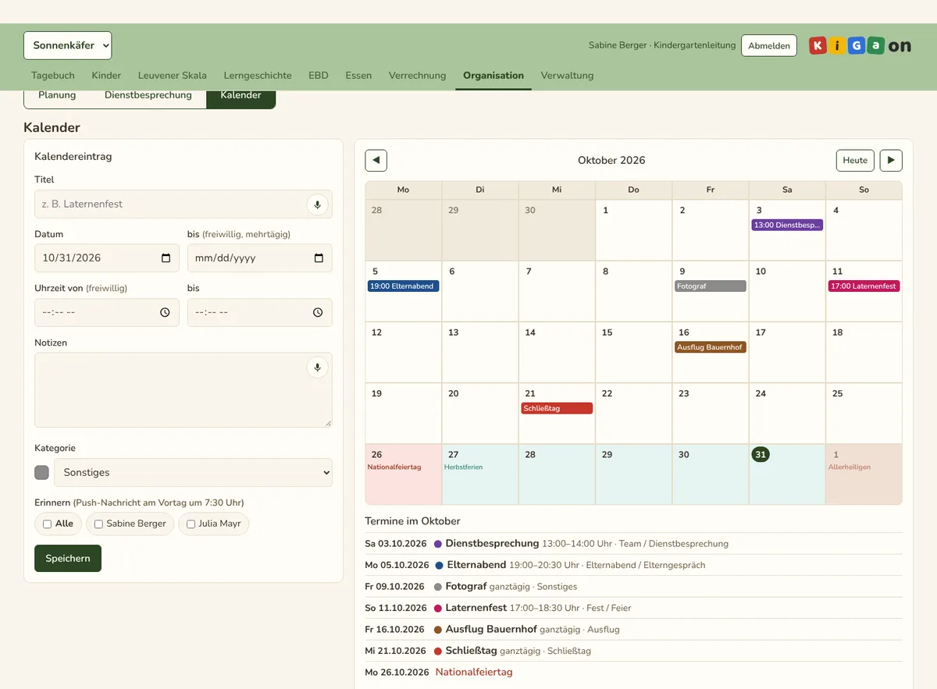Image resolution: width=937 pixels, height=689 pixels.
Task: Open the Schließtag event on October 21
Action: coord(557,408)
